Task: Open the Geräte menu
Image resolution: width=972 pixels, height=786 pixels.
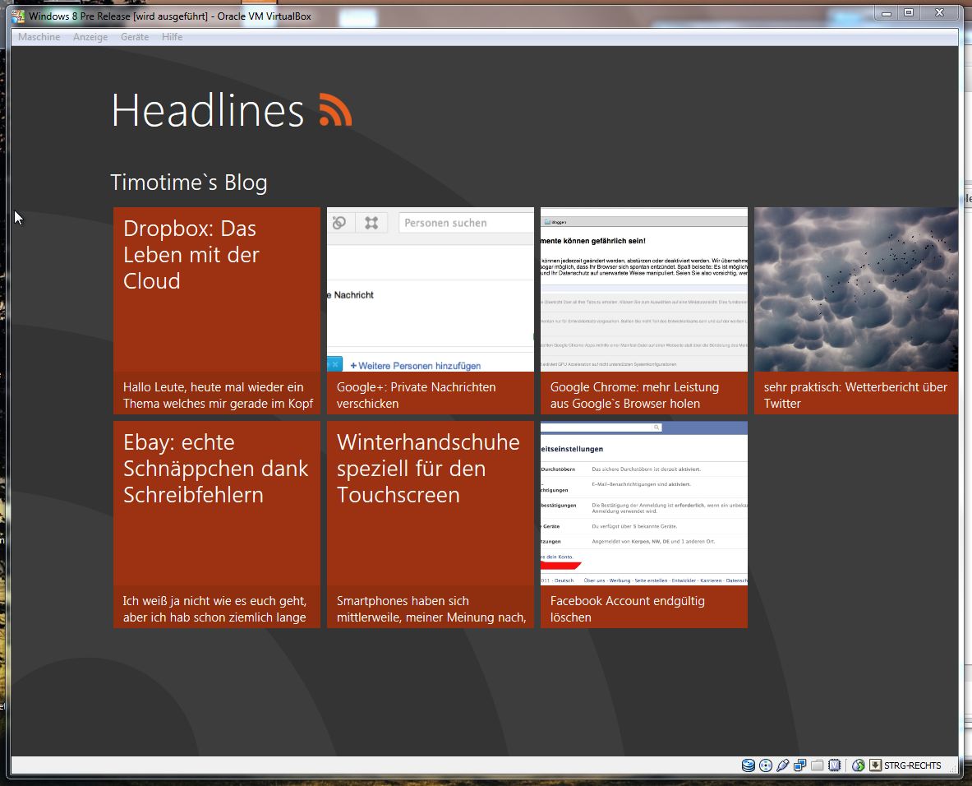Action: (135, 37)
